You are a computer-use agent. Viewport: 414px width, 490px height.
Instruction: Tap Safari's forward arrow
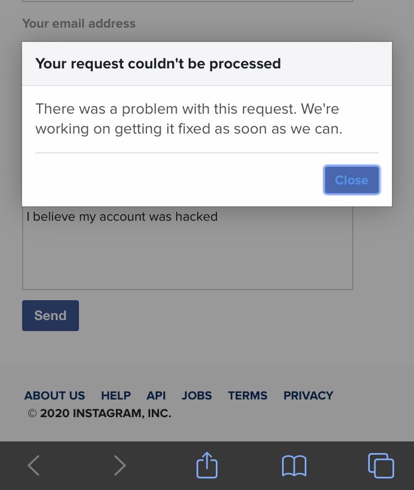(120, 466)
